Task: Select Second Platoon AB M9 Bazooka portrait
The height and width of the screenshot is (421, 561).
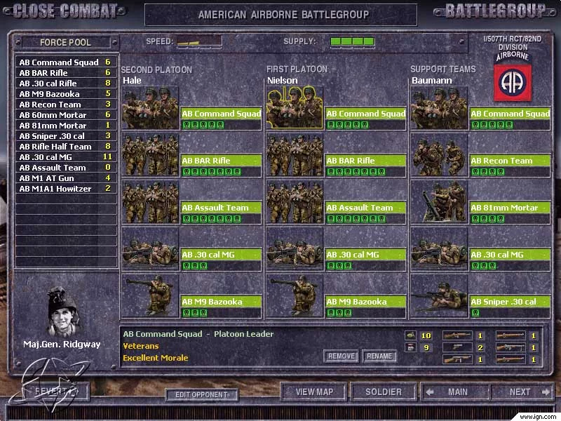Action: (150, 295)
